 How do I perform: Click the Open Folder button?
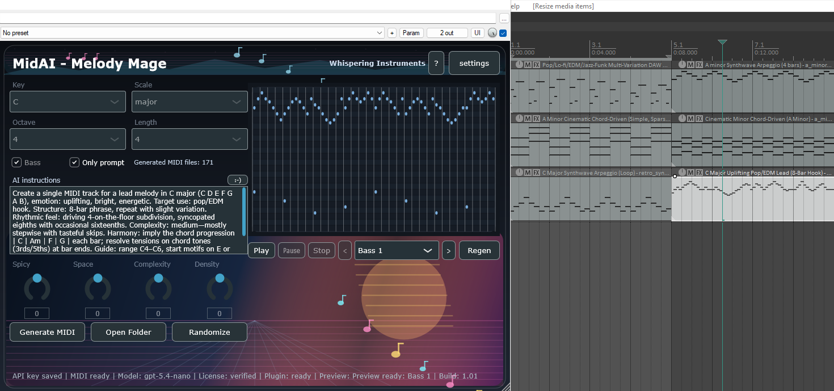coord(129,332)
